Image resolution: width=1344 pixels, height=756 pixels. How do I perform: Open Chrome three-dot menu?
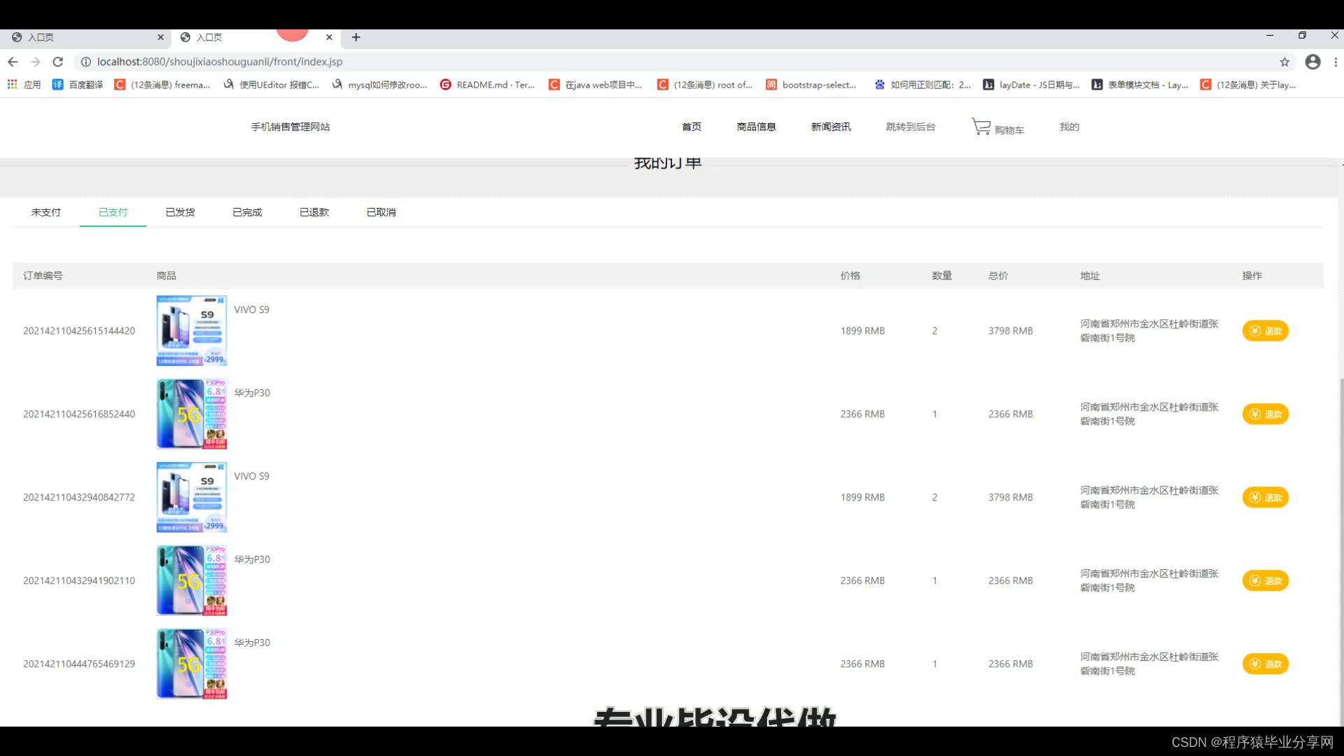[x=1336, y=62]
